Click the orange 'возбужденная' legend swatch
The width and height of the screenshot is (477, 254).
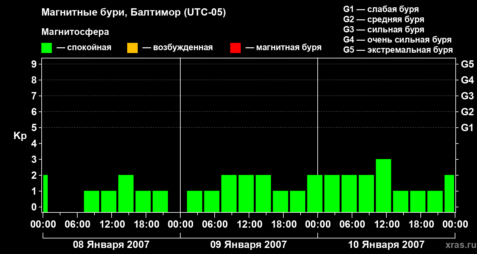pyautogui.click(x=132, y=48)
